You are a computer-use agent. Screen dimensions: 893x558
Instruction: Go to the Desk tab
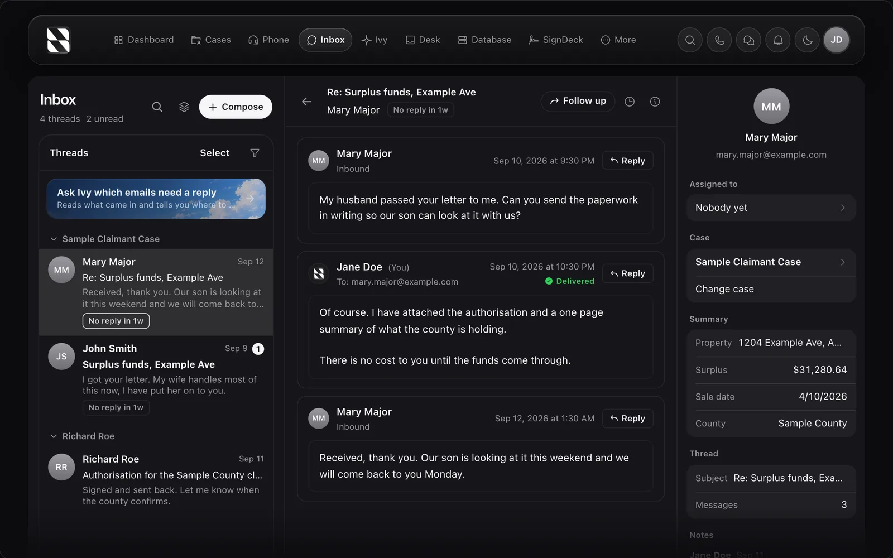click(x=423, y=40)
